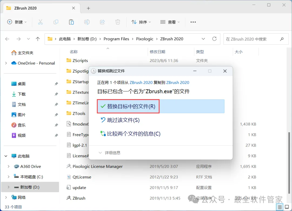This screenshot has height=211, width=292.
Task: Unpin Desktop (桌面) via its pin icon
Action: pyautogui.click(x=56, y=84)
